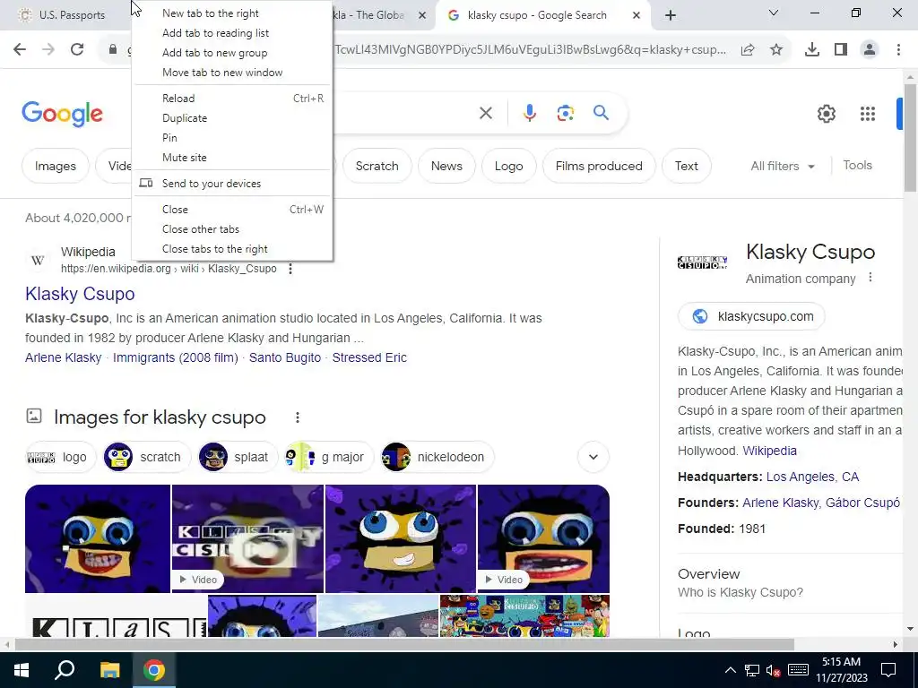918x688 pixels.
Task: Click the horizontal scrollbar thumb
Action: (404, 644)
